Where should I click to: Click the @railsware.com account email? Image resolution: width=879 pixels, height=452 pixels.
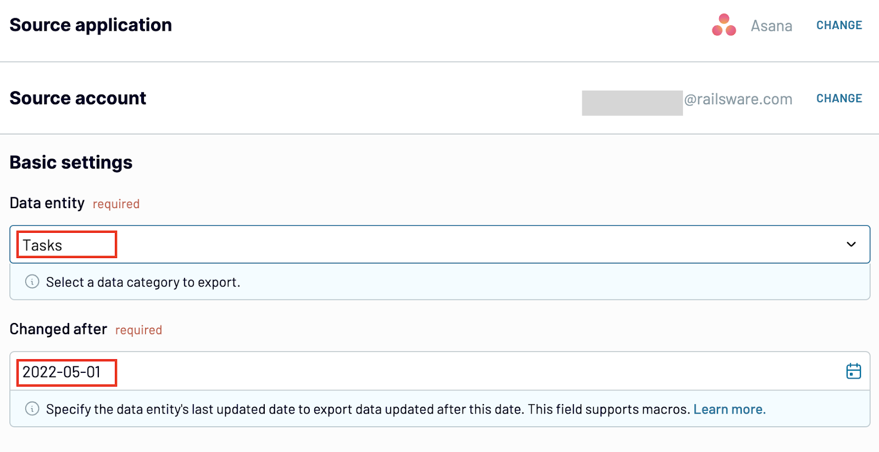coord(738,99)
